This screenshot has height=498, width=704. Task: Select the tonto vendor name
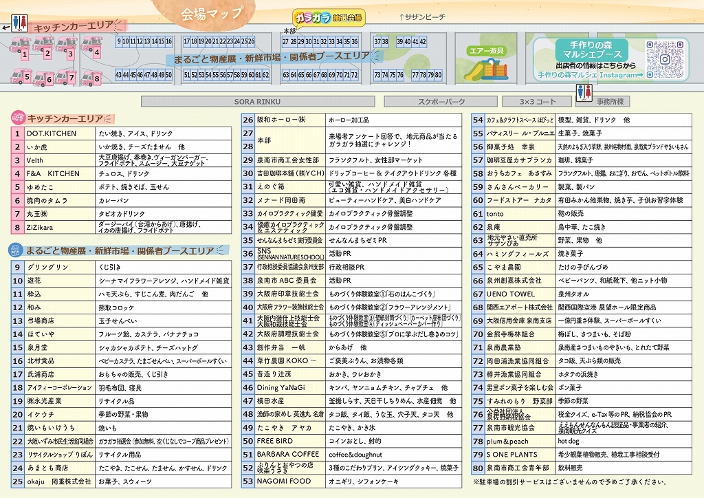[495, 214]
